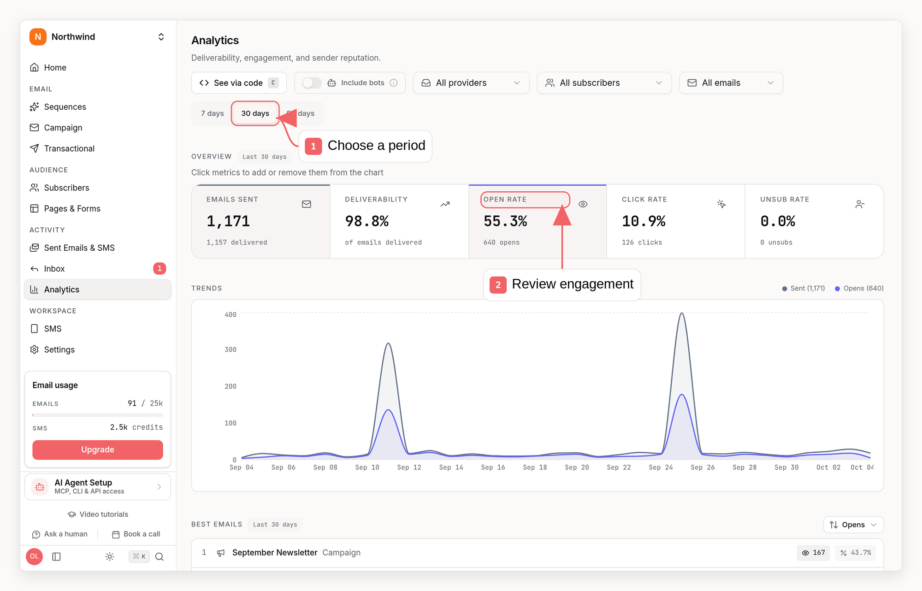Open Transactional emails section
Screen dimensions: 922x591
(x=97, y=148)
